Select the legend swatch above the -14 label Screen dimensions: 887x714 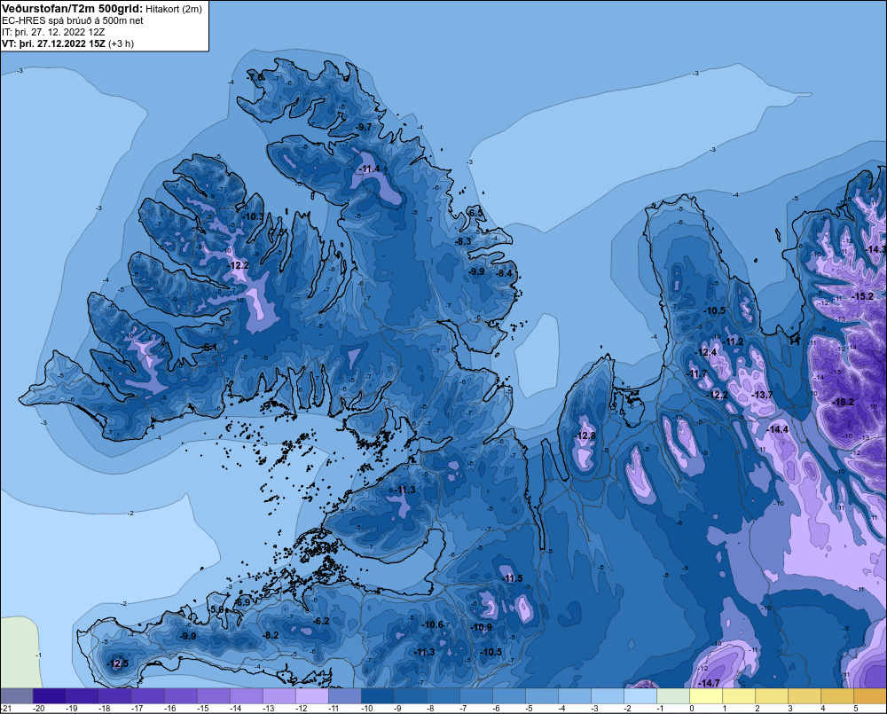[246, 695]
